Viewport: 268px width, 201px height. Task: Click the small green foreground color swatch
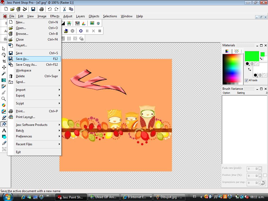263,54
